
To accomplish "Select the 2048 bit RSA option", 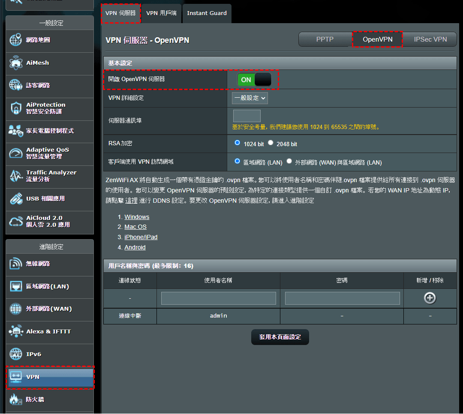I will click(x=271, y=143).
